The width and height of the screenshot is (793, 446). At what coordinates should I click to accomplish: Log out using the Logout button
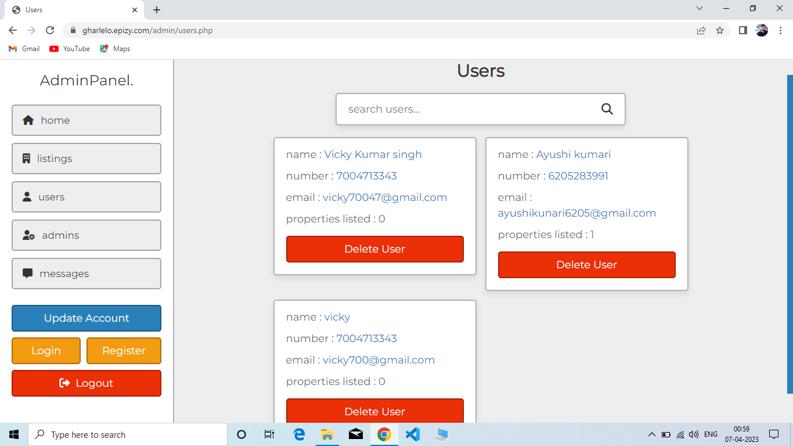[x=86, y=383]
